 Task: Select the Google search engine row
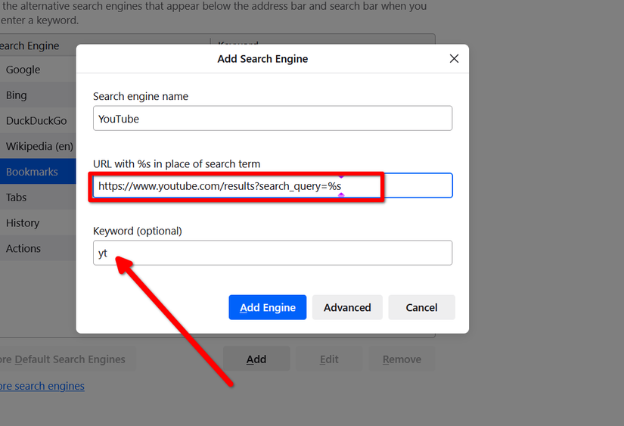[x=38, y=70]
